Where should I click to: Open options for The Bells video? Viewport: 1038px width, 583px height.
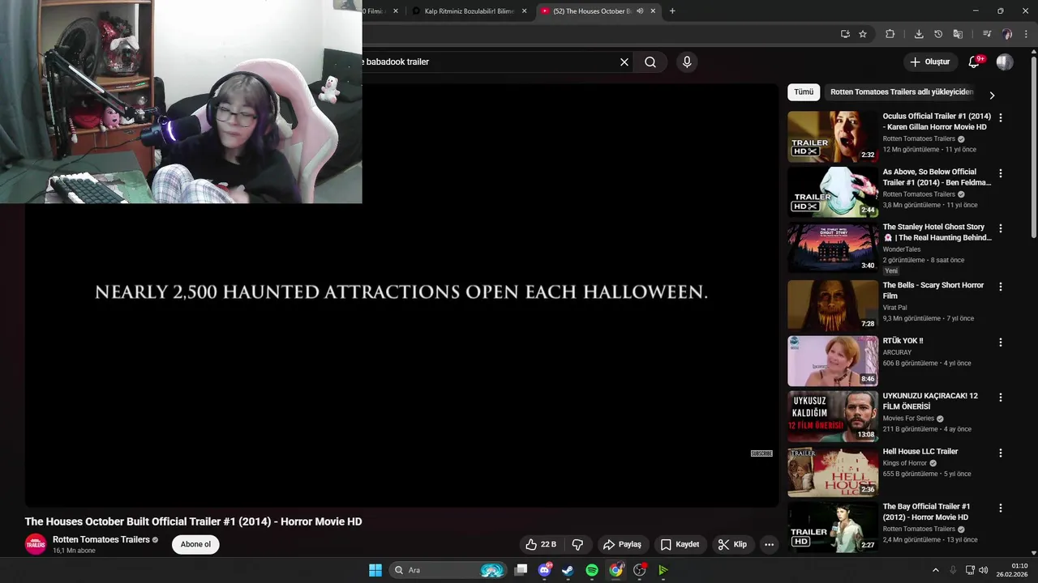click(1001, 287)
